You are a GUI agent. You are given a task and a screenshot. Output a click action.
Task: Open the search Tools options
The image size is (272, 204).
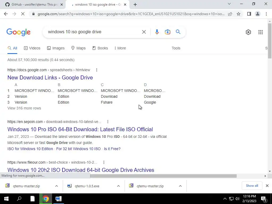tap(176, 48)
